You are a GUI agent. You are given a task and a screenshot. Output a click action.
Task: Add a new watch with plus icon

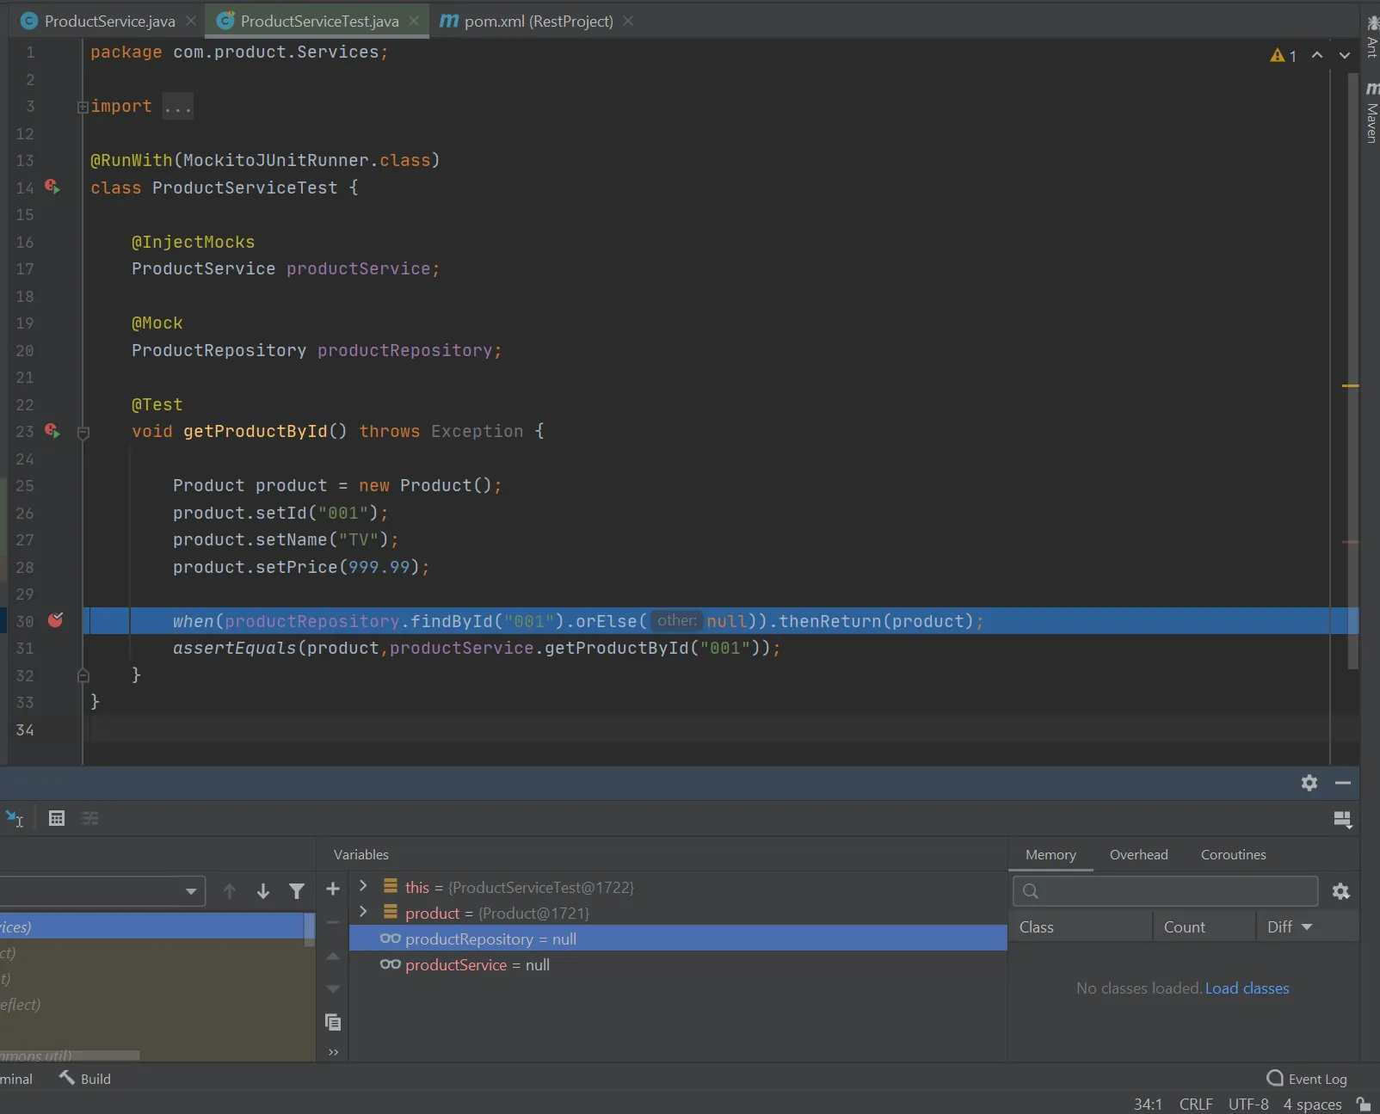pyautogui.click(x=333, y=889)
